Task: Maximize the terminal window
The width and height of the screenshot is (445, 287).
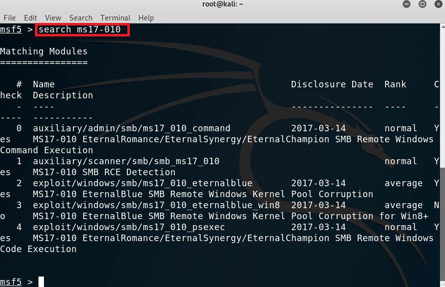Action: click(x=423, y=4)
